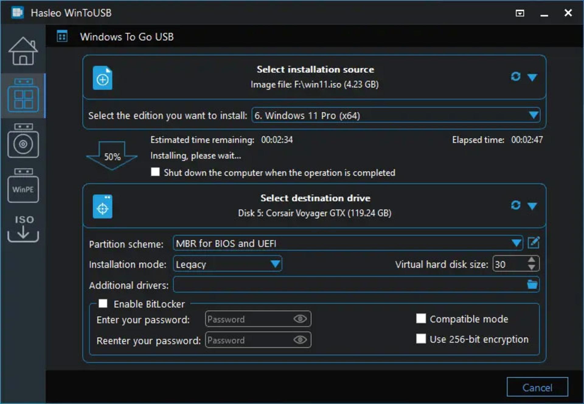Open the ISO download tool
The height and width of the screenshot is (404, 584).
coord(23,229)
